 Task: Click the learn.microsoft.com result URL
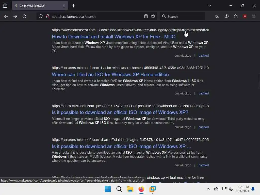point(130,106)
